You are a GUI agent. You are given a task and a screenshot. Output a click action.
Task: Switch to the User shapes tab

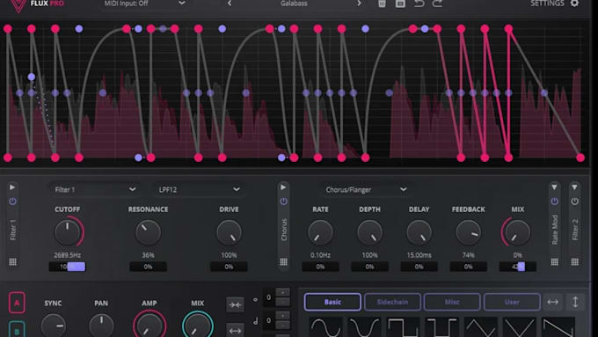[512, 302]
